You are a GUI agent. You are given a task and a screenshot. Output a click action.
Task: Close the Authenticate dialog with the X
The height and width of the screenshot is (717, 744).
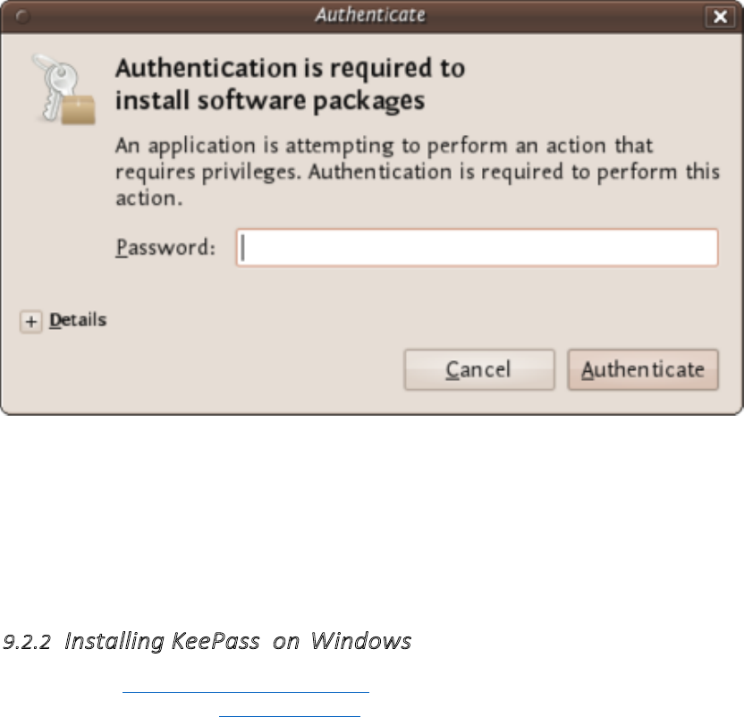click(x=719, y=16)
